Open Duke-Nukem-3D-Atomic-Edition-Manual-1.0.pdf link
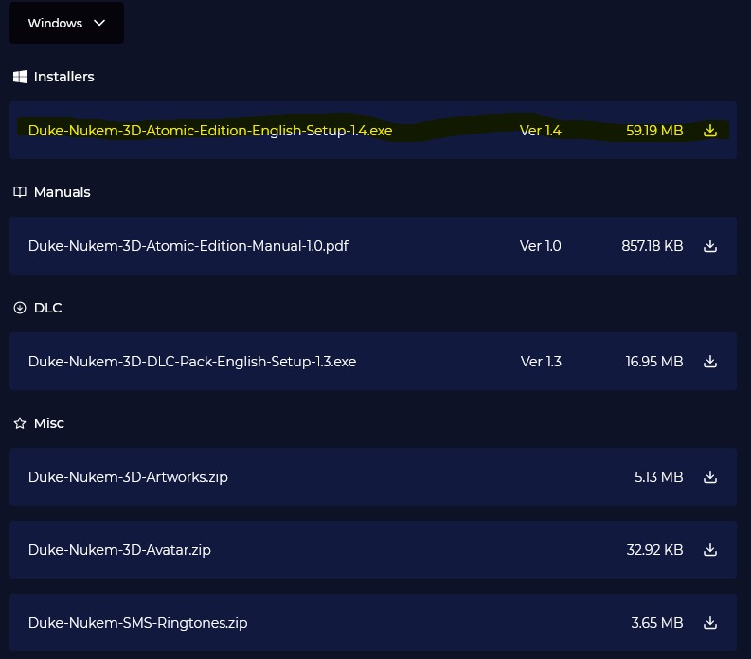Screen dimensions: 751x659 coord(188,245)
